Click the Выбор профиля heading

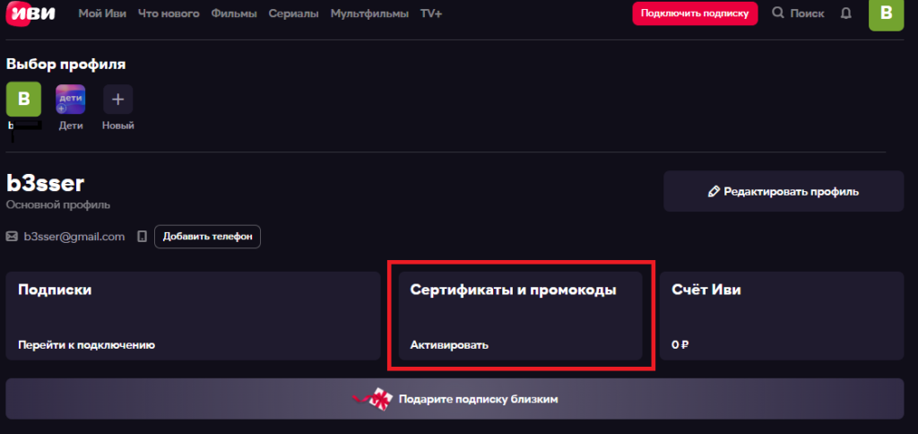(x=66, y=65)
